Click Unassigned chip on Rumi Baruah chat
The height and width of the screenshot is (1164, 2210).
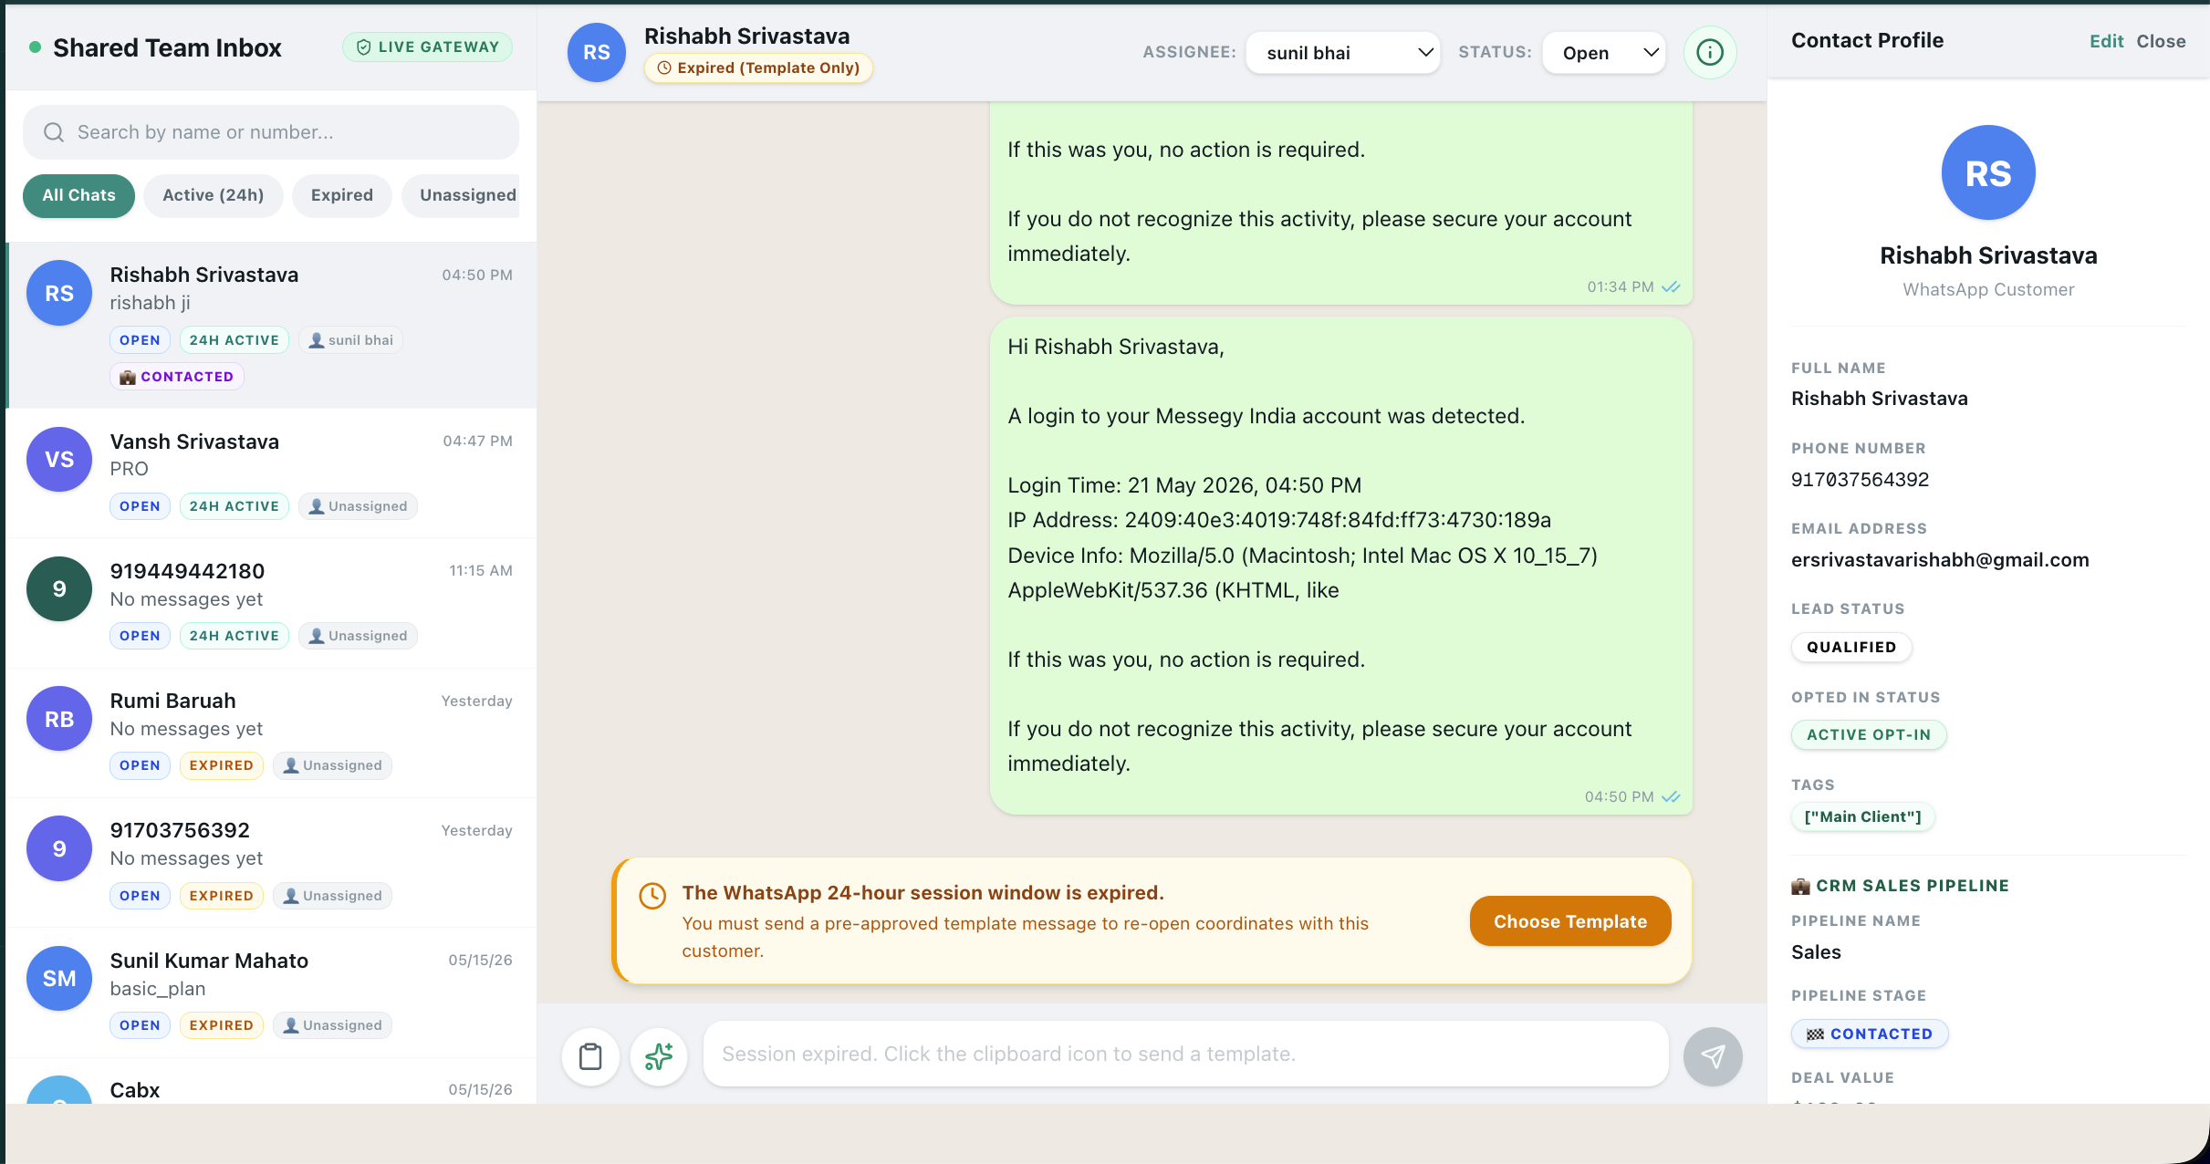tap(332, 765)
